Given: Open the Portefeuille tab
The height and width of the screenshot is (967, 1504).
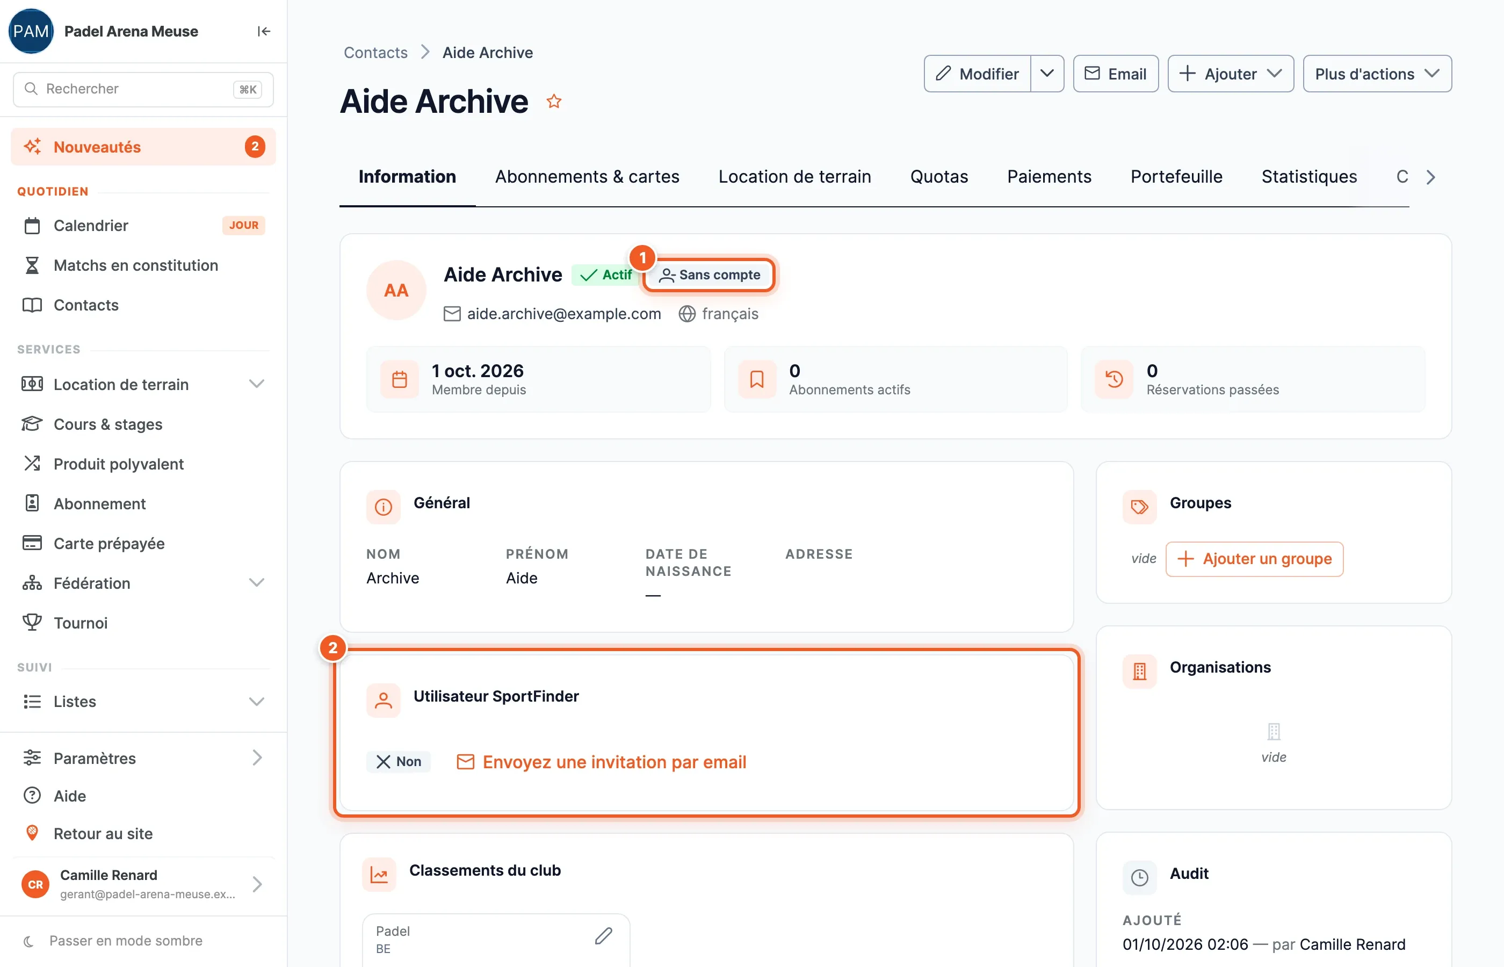Looking at the screenshot, I should click(x=1176, y=176).
